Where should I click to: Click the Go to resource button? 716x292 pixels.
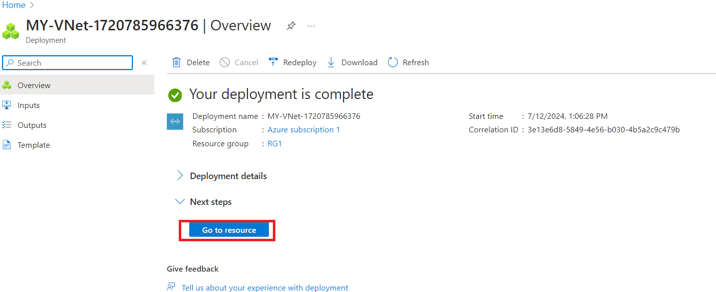coord(229,230)
